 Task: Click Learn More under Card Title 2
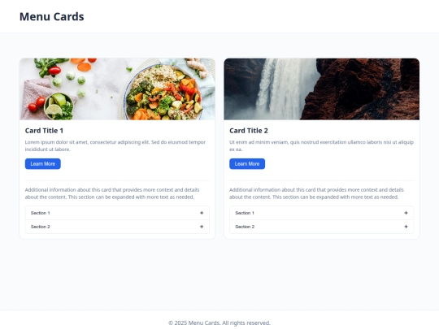point(247,163)
